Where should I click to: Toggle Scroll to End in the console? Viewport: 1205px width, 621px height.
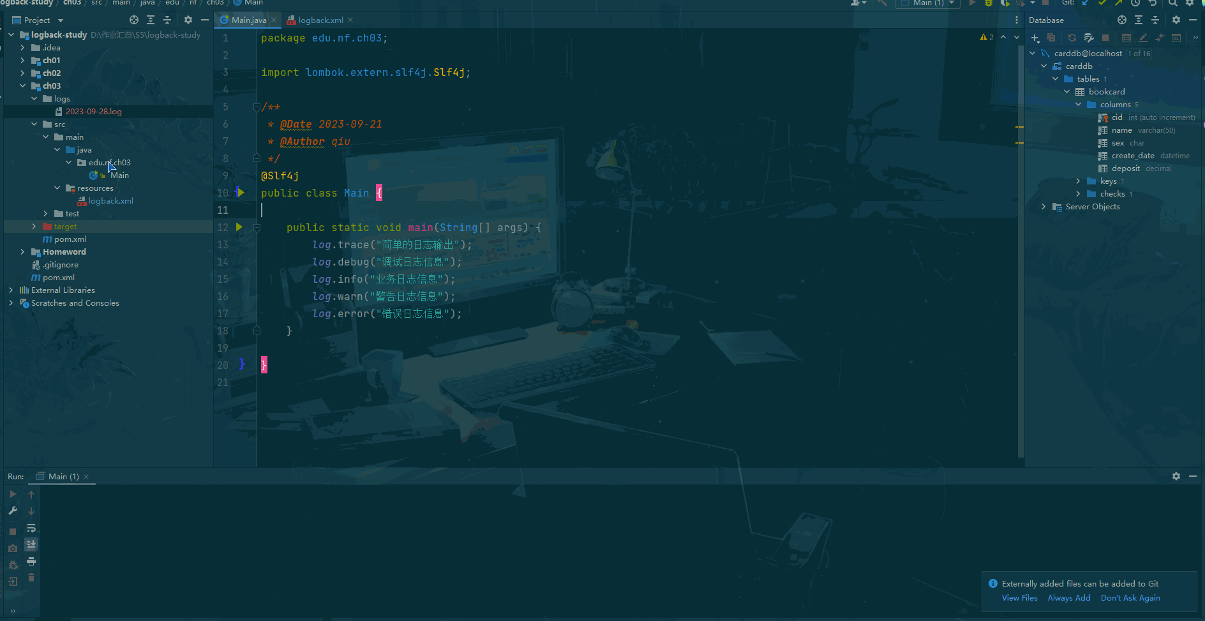point(31,544)
